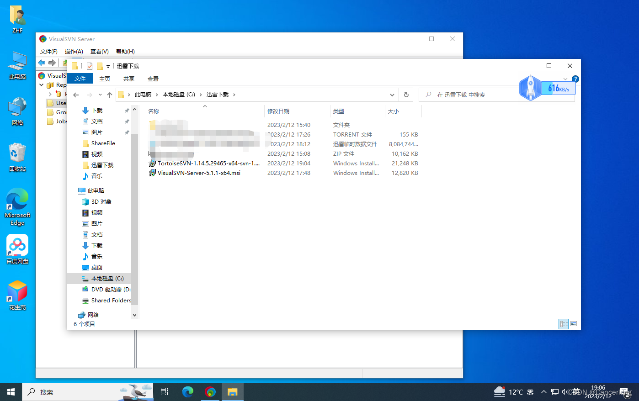The height and width of the screenshot is (401, 639).
Task: Select the Jobs folder in VisualSVN tree
Action: 57,121
